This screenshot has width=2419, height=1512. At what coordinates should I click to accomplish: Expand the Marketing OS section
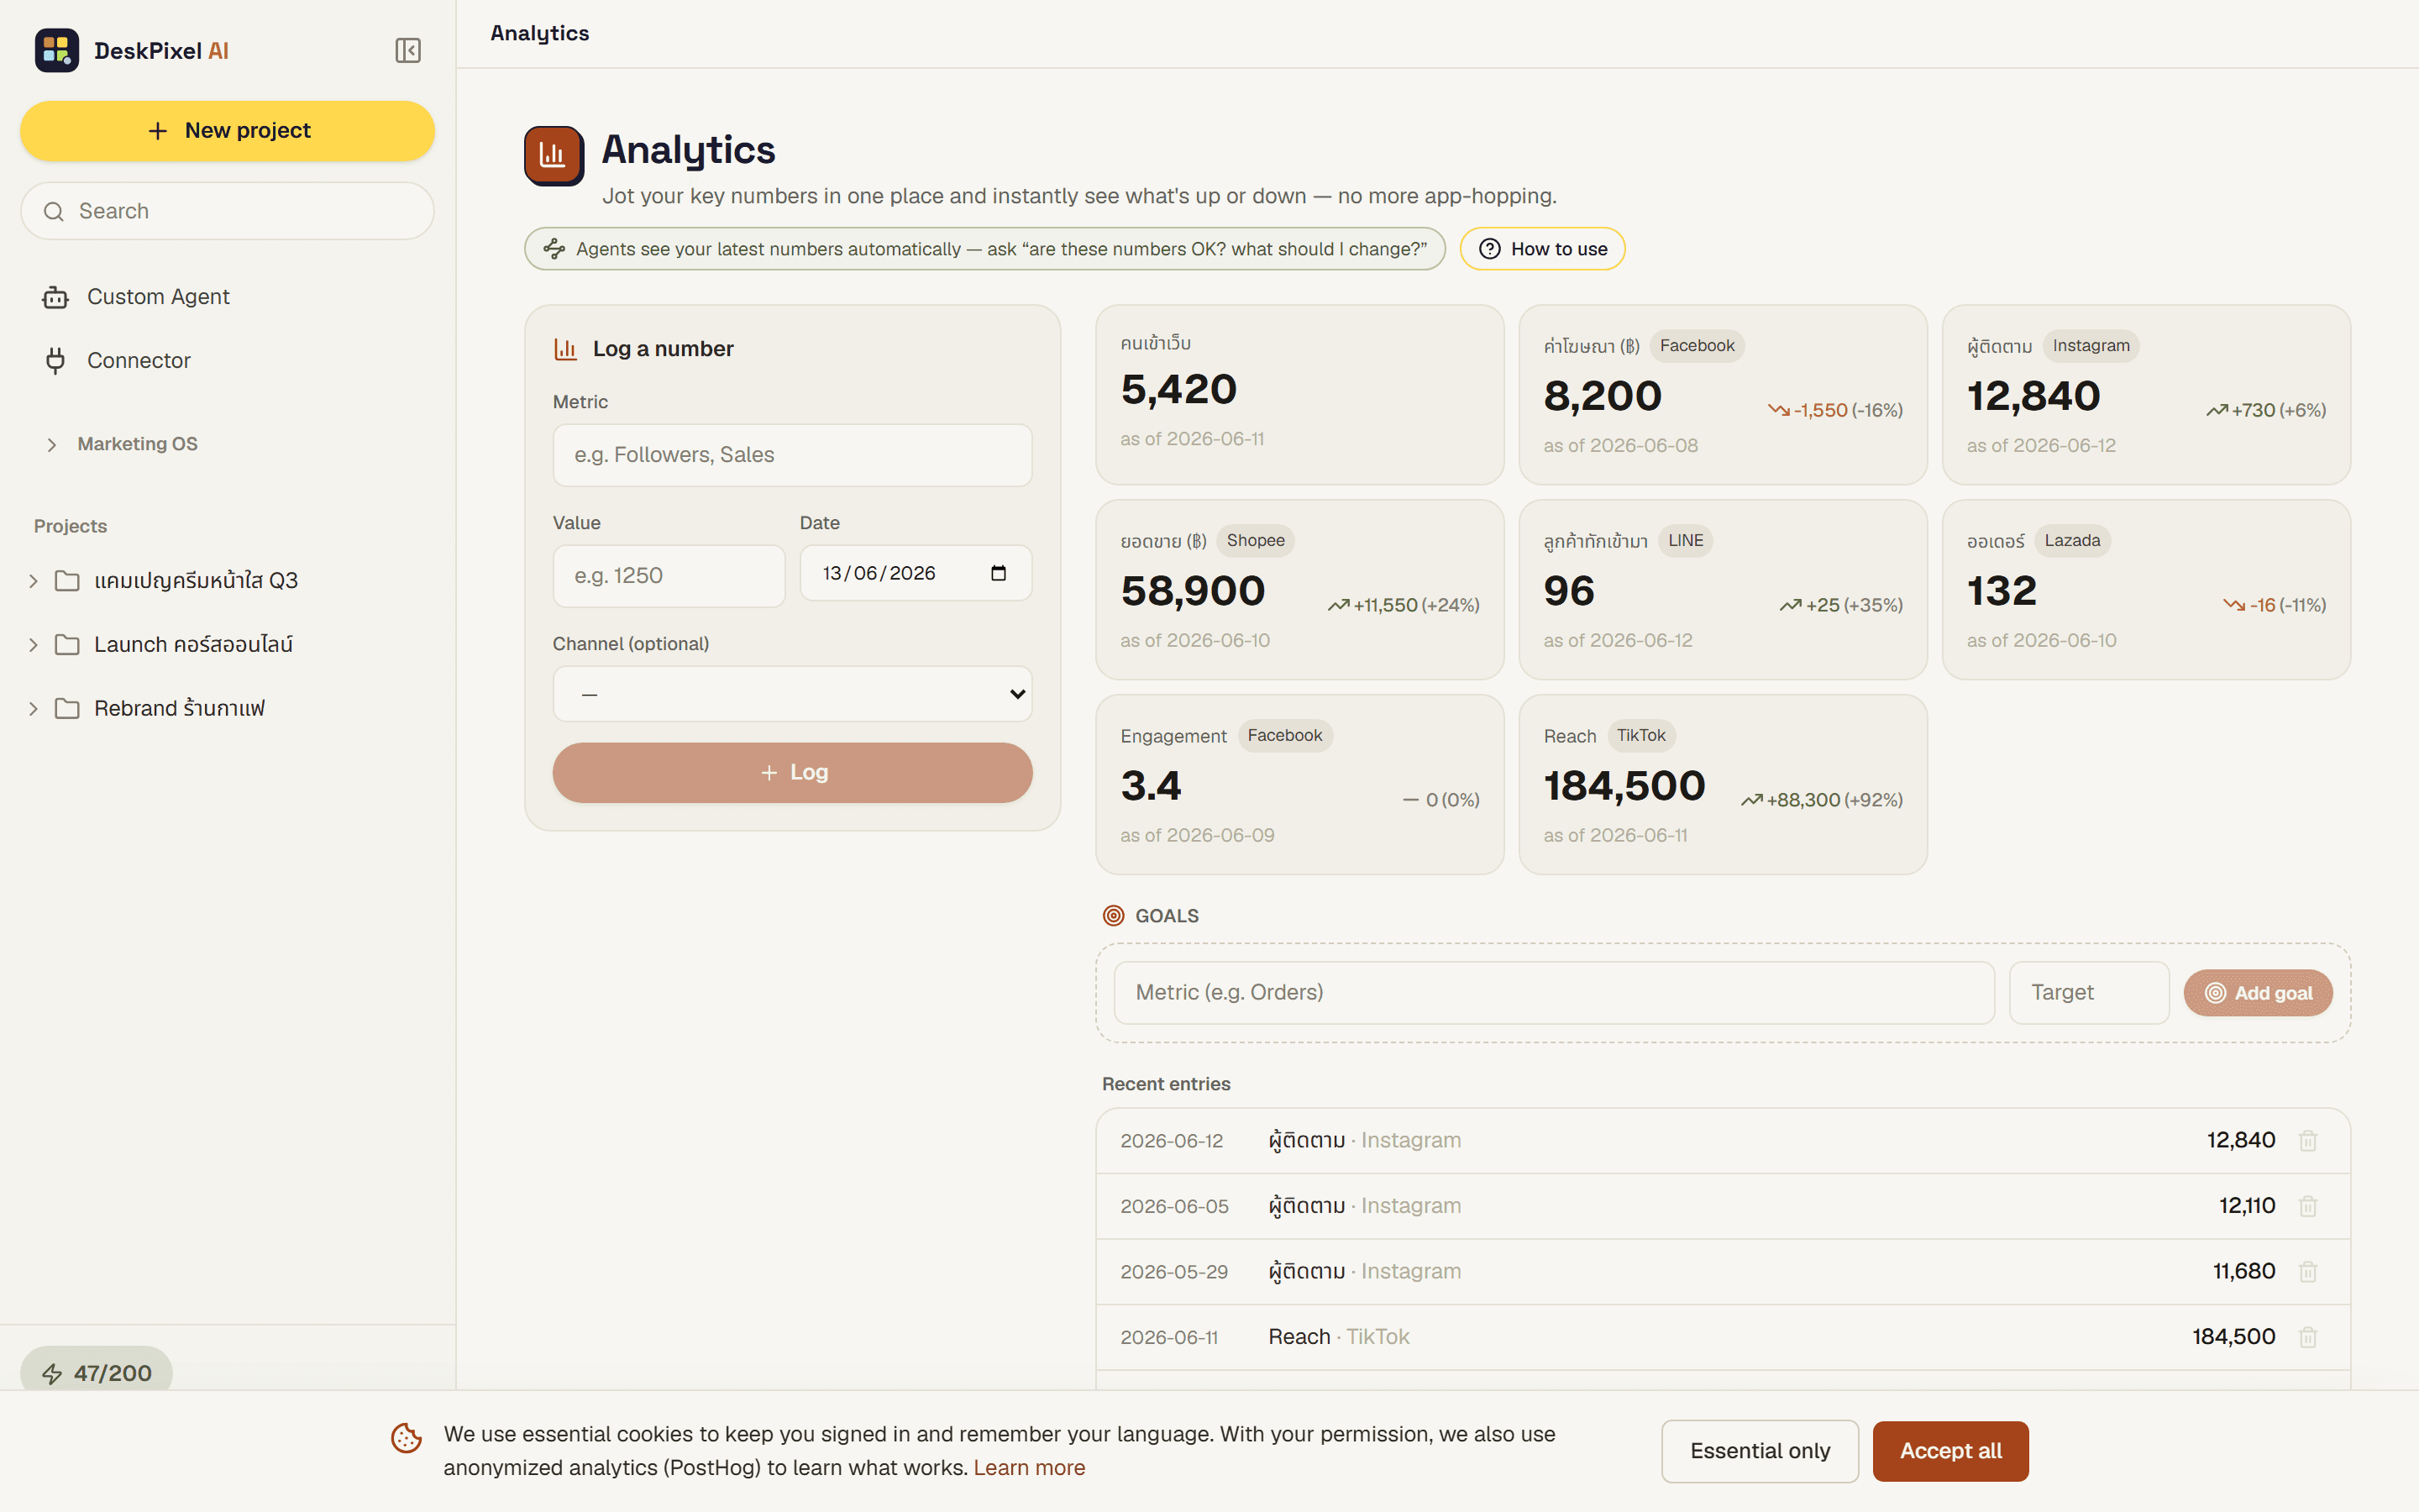(137, 444)
